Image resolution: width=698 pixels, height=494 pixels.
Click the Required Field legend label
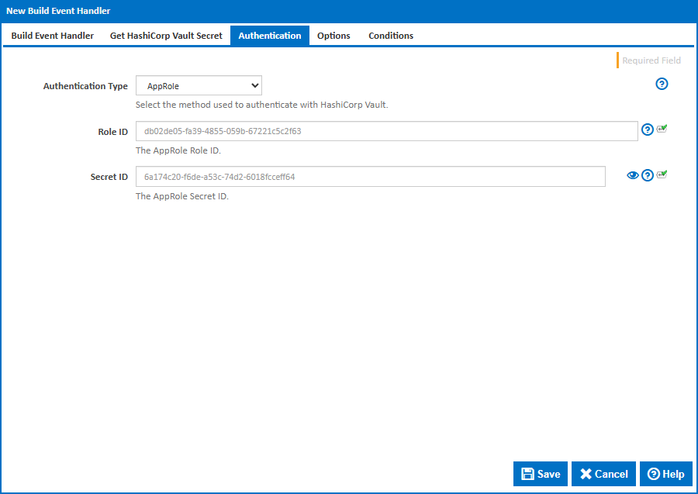pyautogui.click(x=651, y=60)
